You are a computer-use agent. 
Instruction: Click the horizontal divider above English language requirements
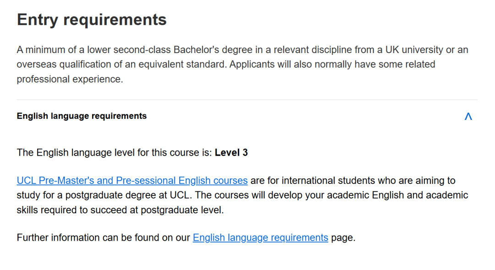(247, 100)
